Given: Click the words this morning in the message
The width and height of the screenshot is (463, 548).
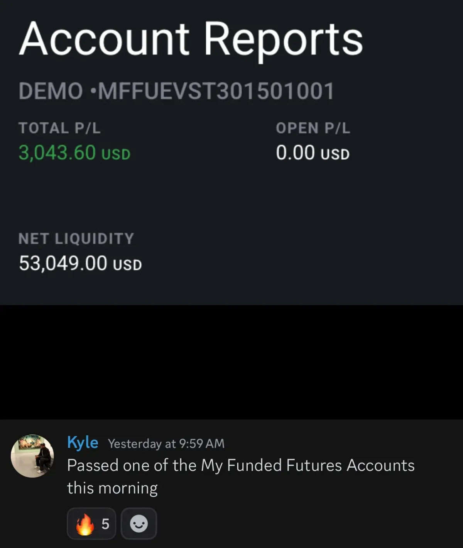Looking at the screenshot, I should click(112, 488).
